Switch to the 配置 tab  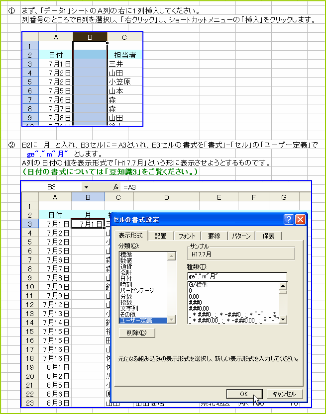tap(160, 236)
